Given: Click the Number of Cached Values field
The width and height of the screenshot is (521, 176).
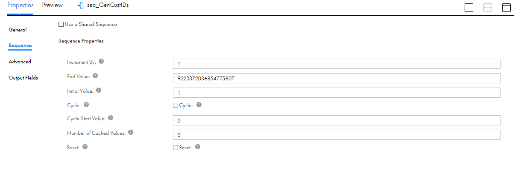Looking at the screenshot, I should point(337,135).
